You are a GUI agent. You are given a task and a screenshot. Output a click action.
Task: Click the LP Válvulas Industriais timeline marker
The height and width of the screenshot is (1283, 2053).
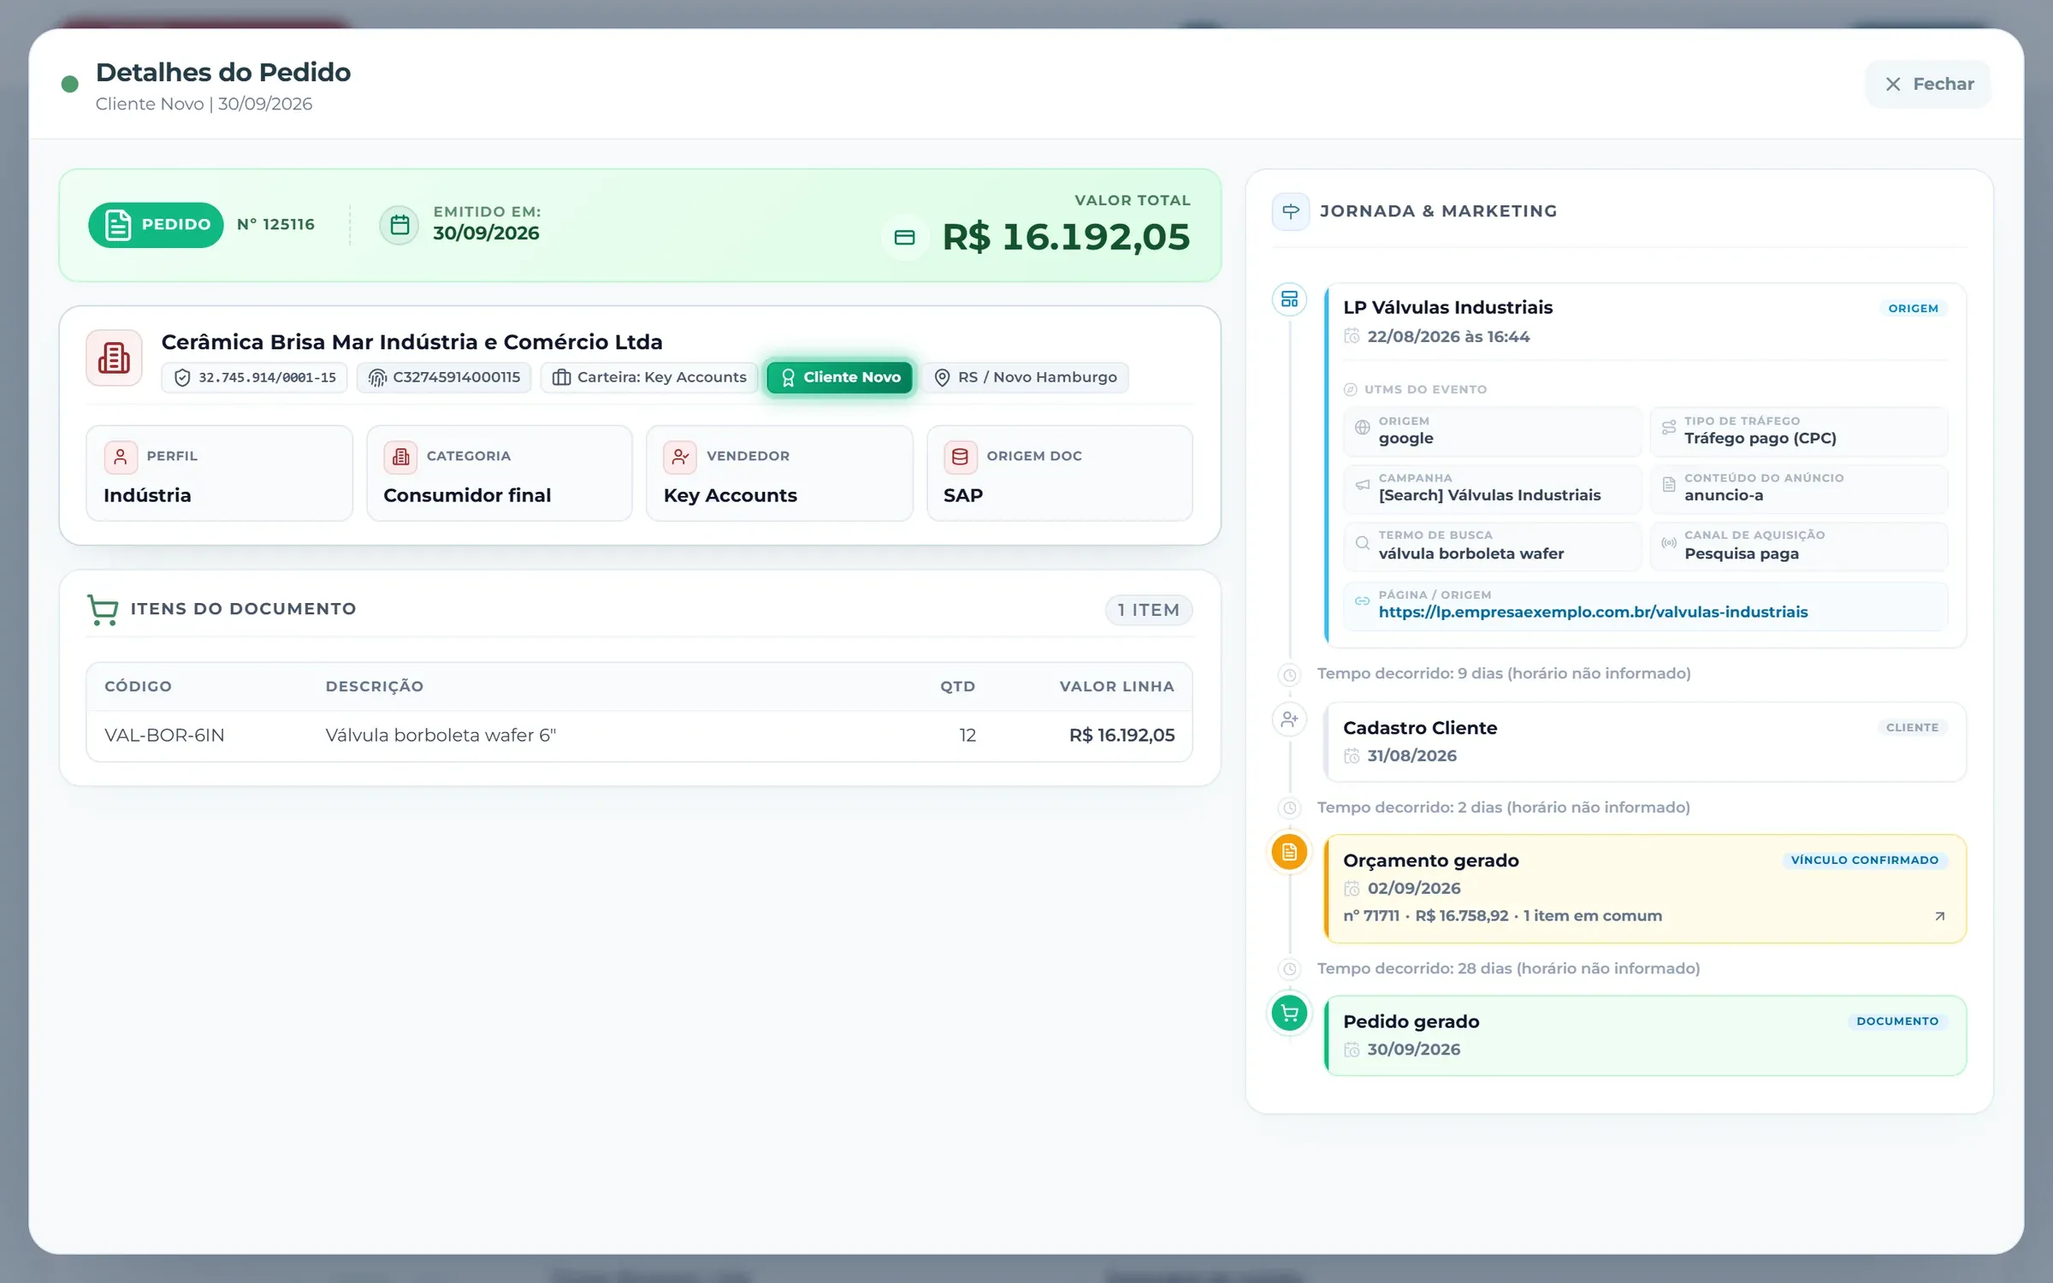(x=1289, y=299)
